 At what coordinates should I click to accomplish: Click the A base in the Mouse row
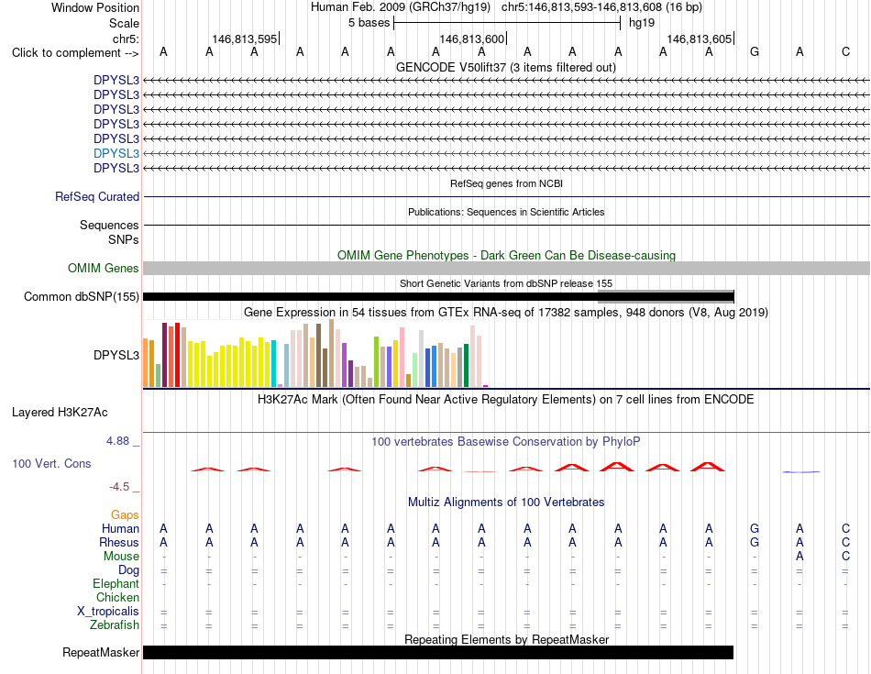tap(799, 557)
